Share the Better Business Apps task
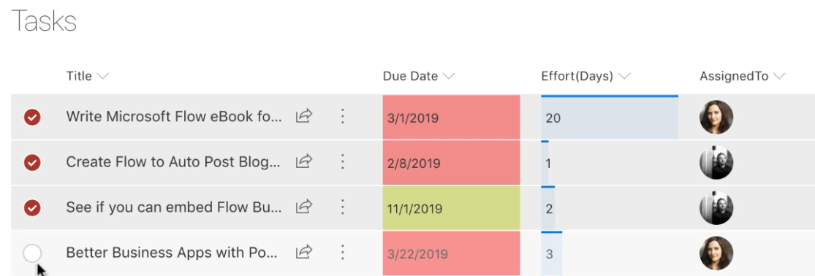 click(x=304, y=252)
